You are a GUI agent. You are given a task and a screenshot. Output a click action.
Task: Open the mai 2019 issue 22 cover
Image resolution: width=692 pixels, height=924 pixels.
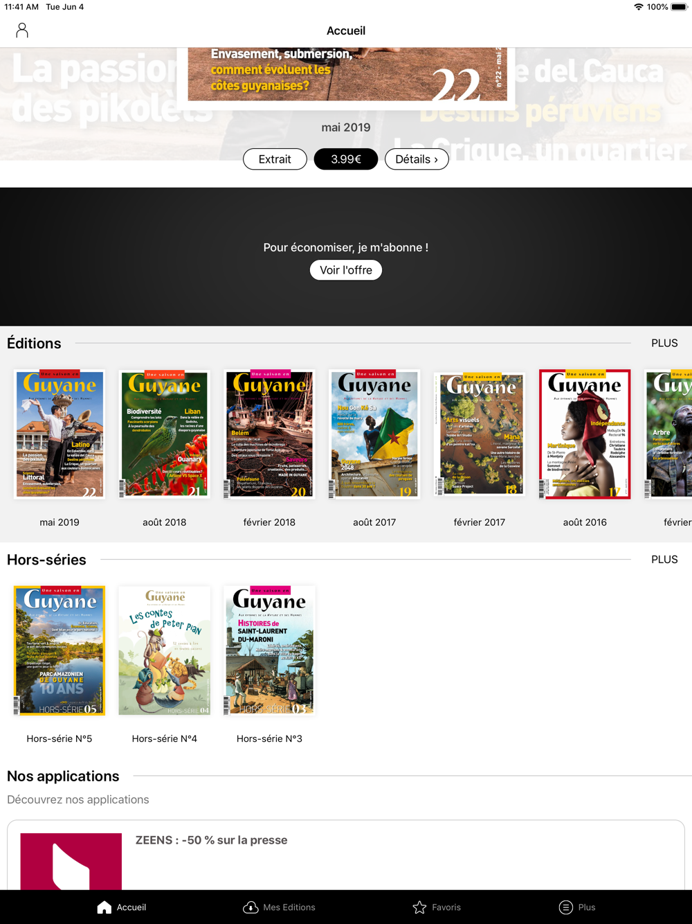(60, 434)
